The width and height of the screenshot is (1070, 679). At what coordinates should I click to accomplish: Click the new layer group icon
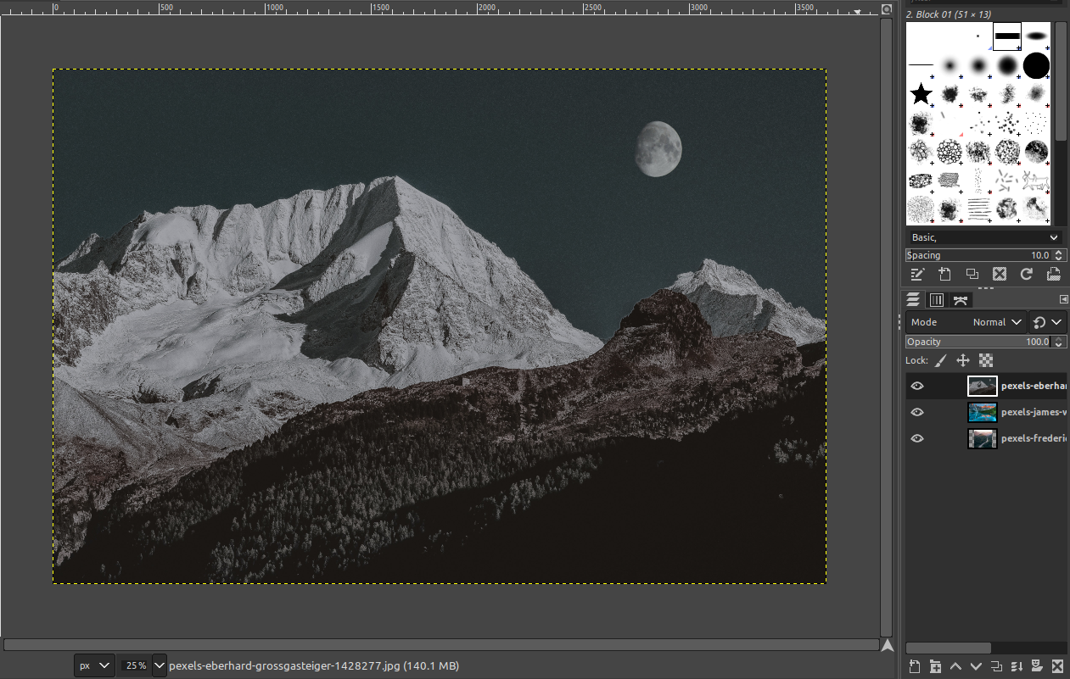pos(935,666)
